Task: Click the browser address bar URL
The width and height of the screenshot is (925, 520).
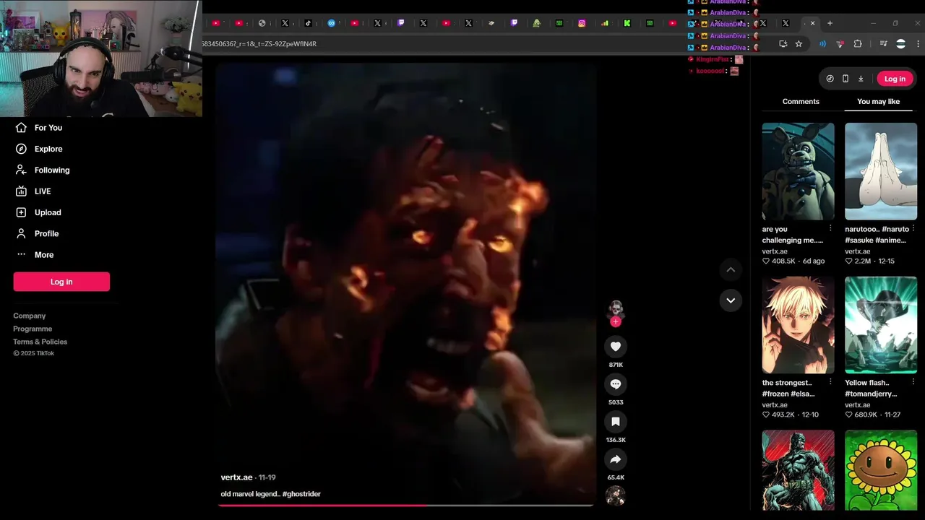Action: coord(259,44)
